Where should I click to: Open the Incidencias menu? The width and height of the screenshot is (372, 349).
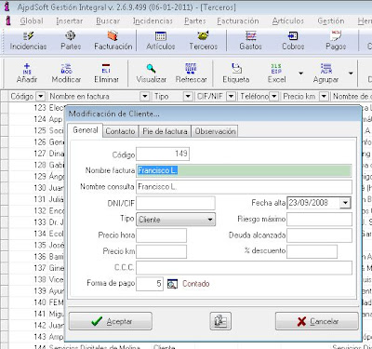[x=153, y=21]
